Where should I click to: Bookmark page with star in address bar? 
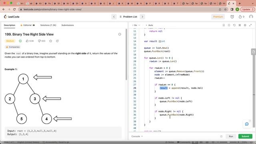225,10
